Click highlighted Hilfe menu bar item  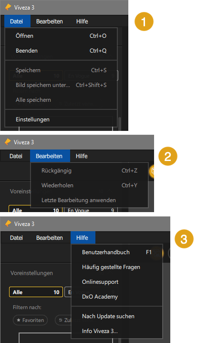tap(83, 238)
